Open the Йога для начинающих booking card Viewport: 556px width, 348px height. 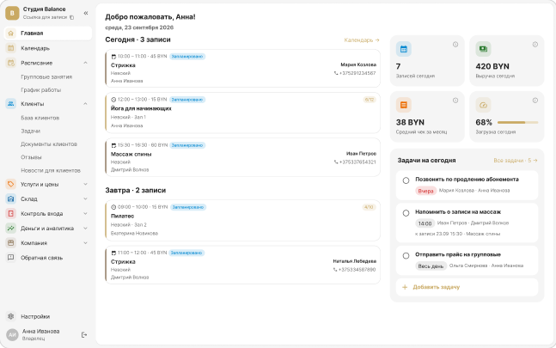point(243,113)
